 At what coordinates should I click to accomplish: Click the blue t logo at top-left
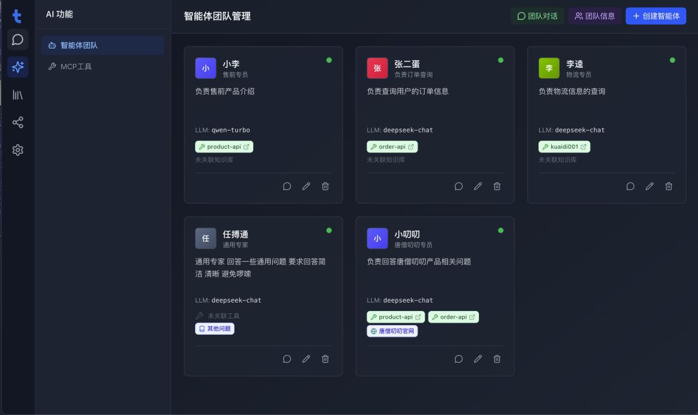pyautogui.click(x=17, y=16)
